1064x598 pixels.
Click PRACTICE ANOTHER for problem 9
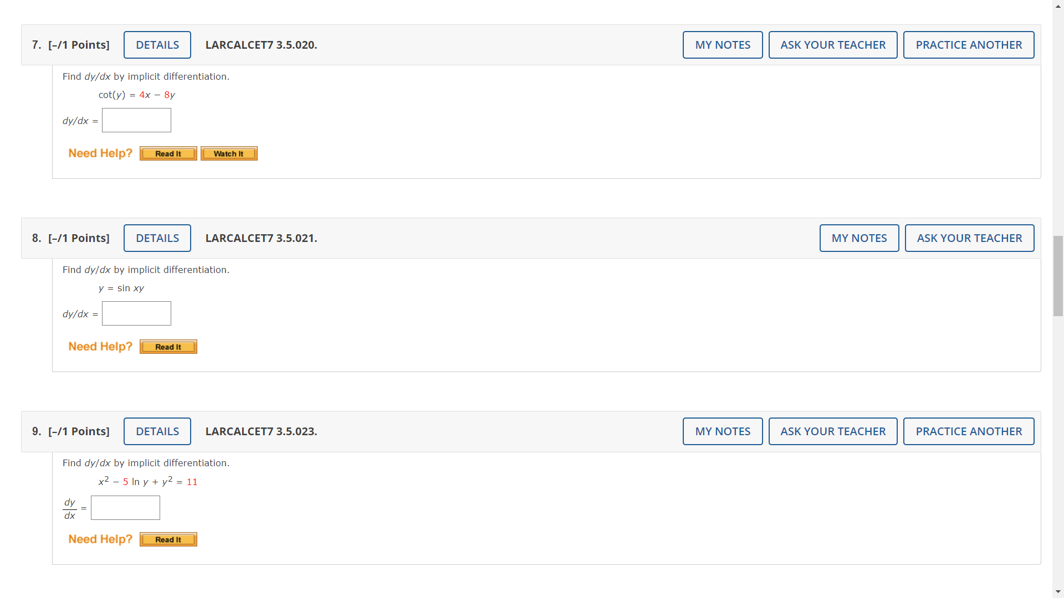click(969, 431)
